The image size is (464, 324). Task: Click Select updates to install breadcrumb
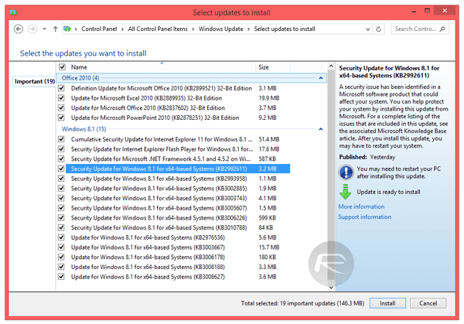coord(285,29)
